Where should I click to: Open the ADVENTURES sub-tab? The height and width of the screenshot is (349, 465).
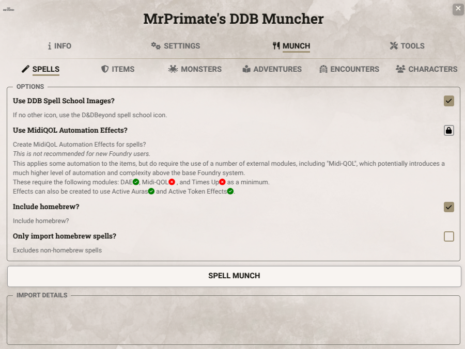click(272, 69)
